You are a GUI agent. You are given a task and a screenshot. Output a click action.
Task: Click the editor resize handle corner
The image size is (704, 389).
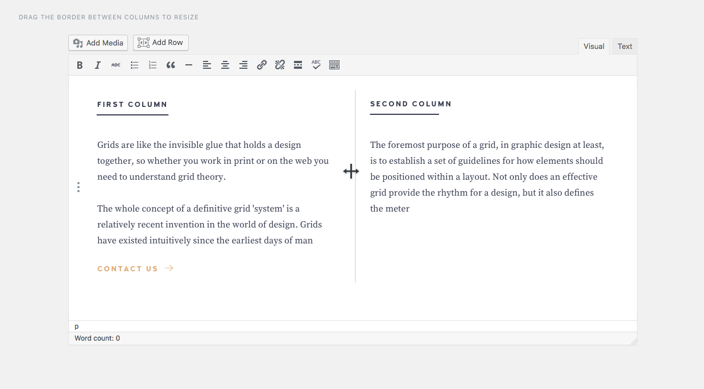click(x=633, y=341)
